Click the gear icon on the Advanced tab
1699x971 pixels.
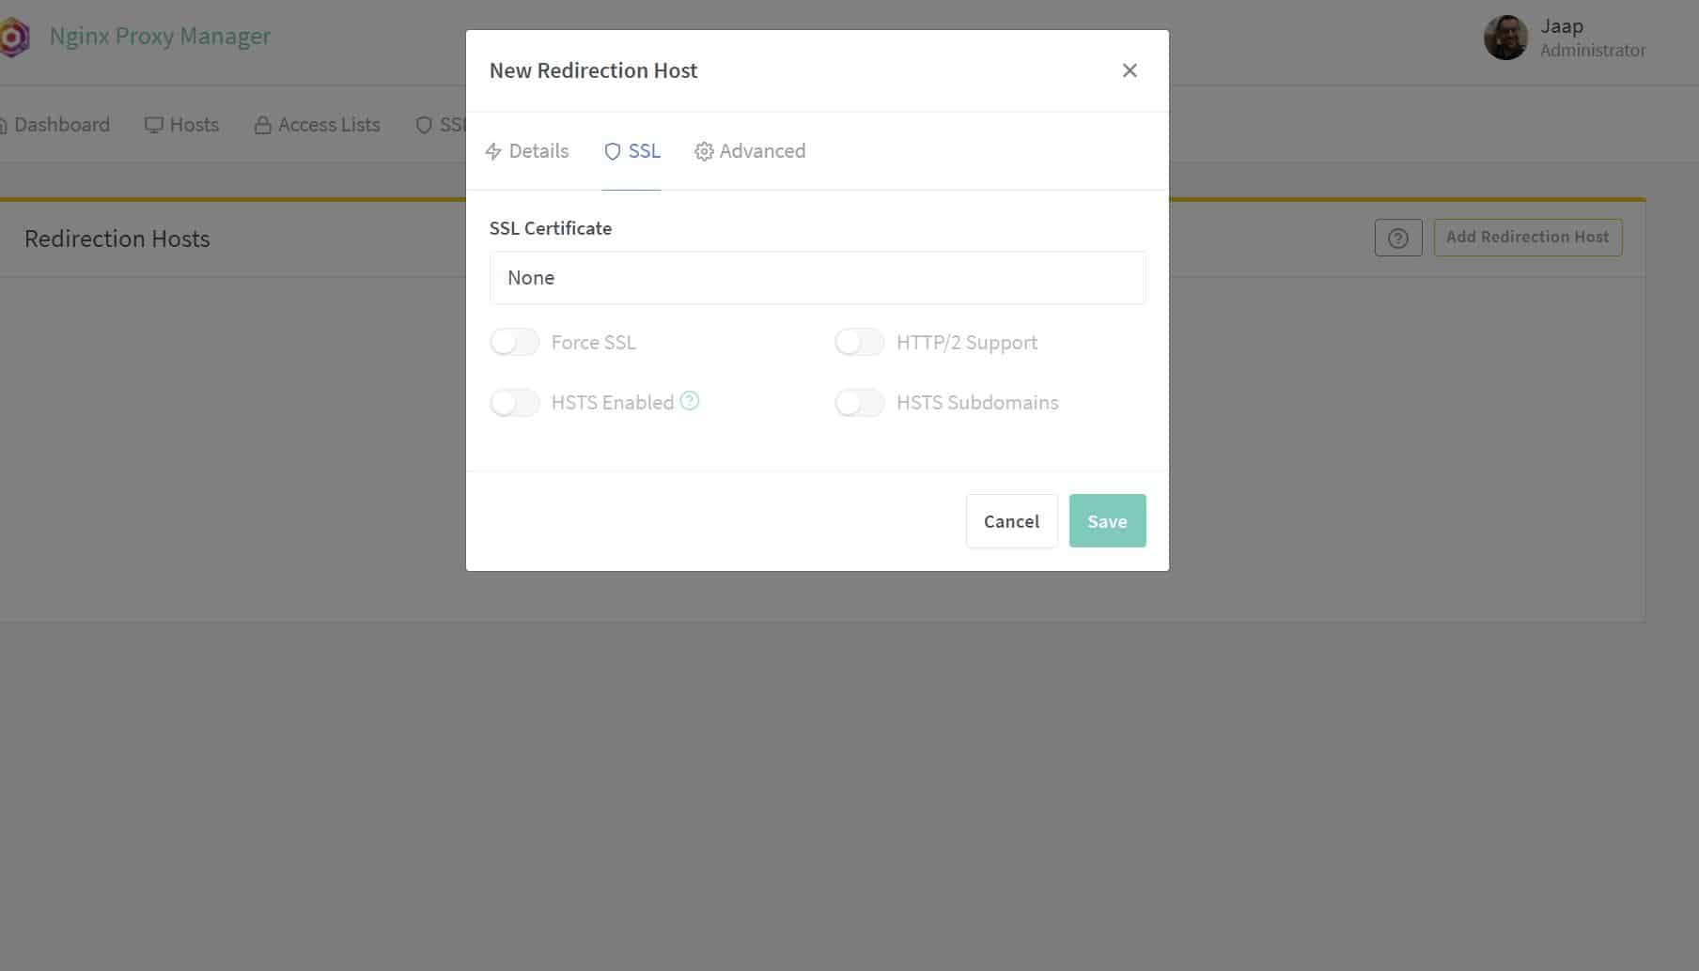pos(704,151)
